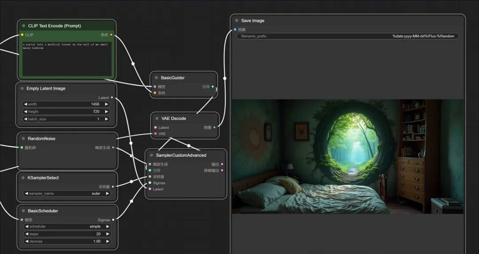Increase the width value using right arrow

[106, 104]
